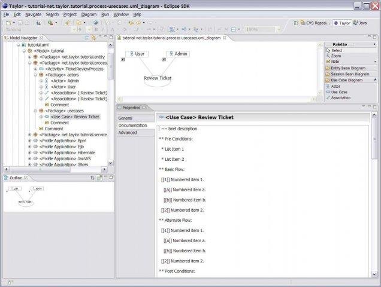381x287 pixels.
Task: Click Model Navigator scroll right arrow
Action: (104, 169)
